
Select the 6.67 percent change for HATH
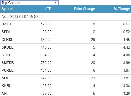[126, 24]
